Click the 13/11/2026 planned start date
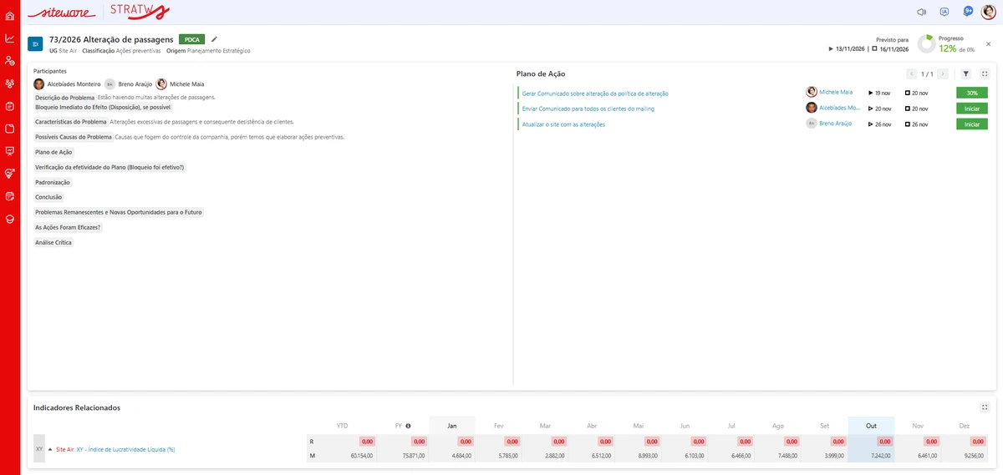The image size is (1003, 475). 851,49
